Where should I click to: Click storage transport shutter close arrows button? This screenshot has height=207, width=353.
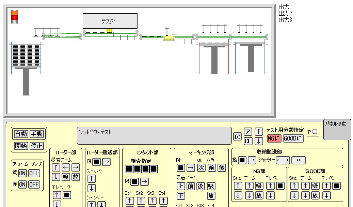point(299,160)
